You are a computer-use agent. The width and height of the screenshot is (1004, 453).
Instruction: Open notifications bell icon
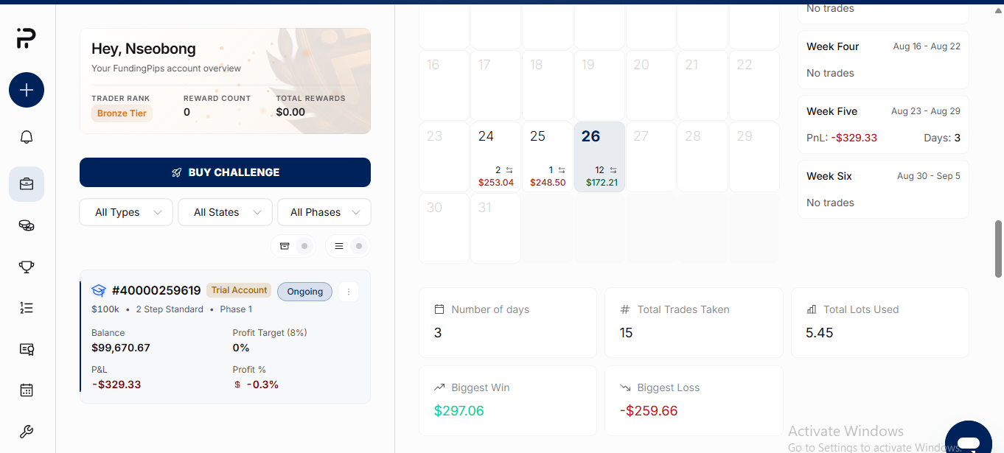[x=27, y=137]
